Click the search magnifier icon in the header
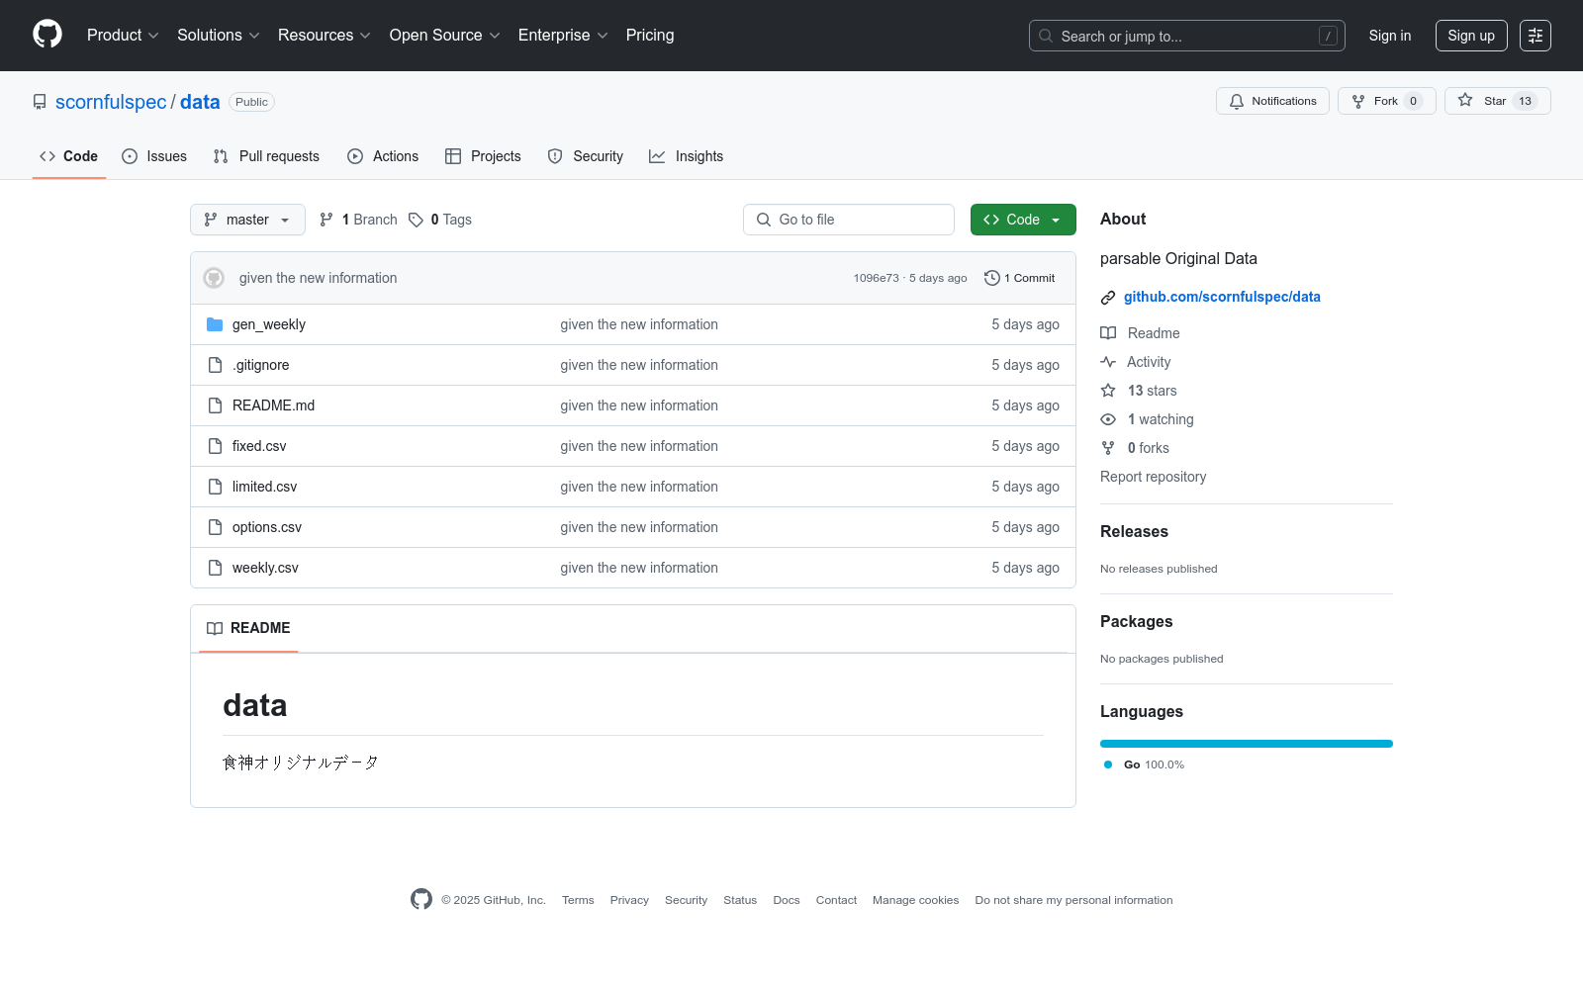 pyautogui.click(x=1046, y=36)
